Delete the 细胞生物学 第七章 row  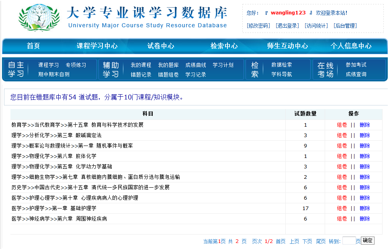coord(365,177)
